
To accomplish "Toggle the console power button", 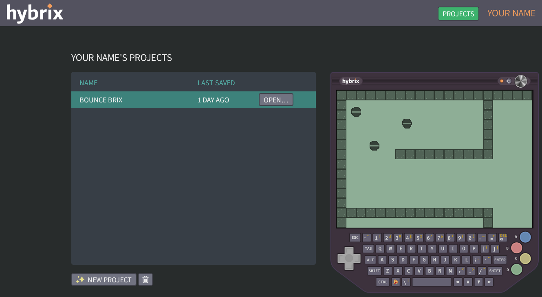I will tap(509, 81).
